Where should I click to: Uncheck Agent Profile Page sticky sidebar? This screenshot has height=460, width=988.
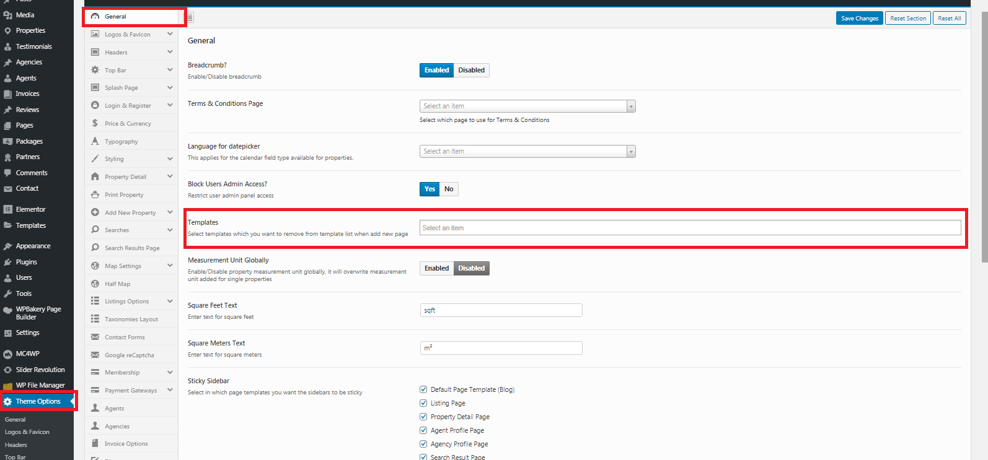click(x=423, y=430)
